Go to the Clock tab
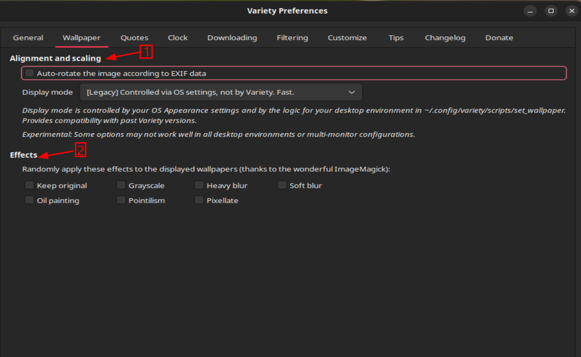 pos(178,38)
